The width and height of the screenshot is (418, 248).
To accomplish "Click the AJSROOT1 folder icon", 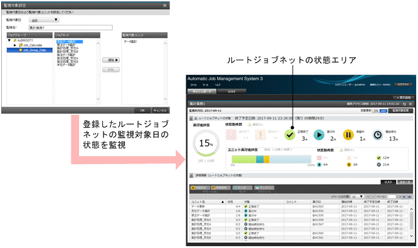I will point(15,41).
